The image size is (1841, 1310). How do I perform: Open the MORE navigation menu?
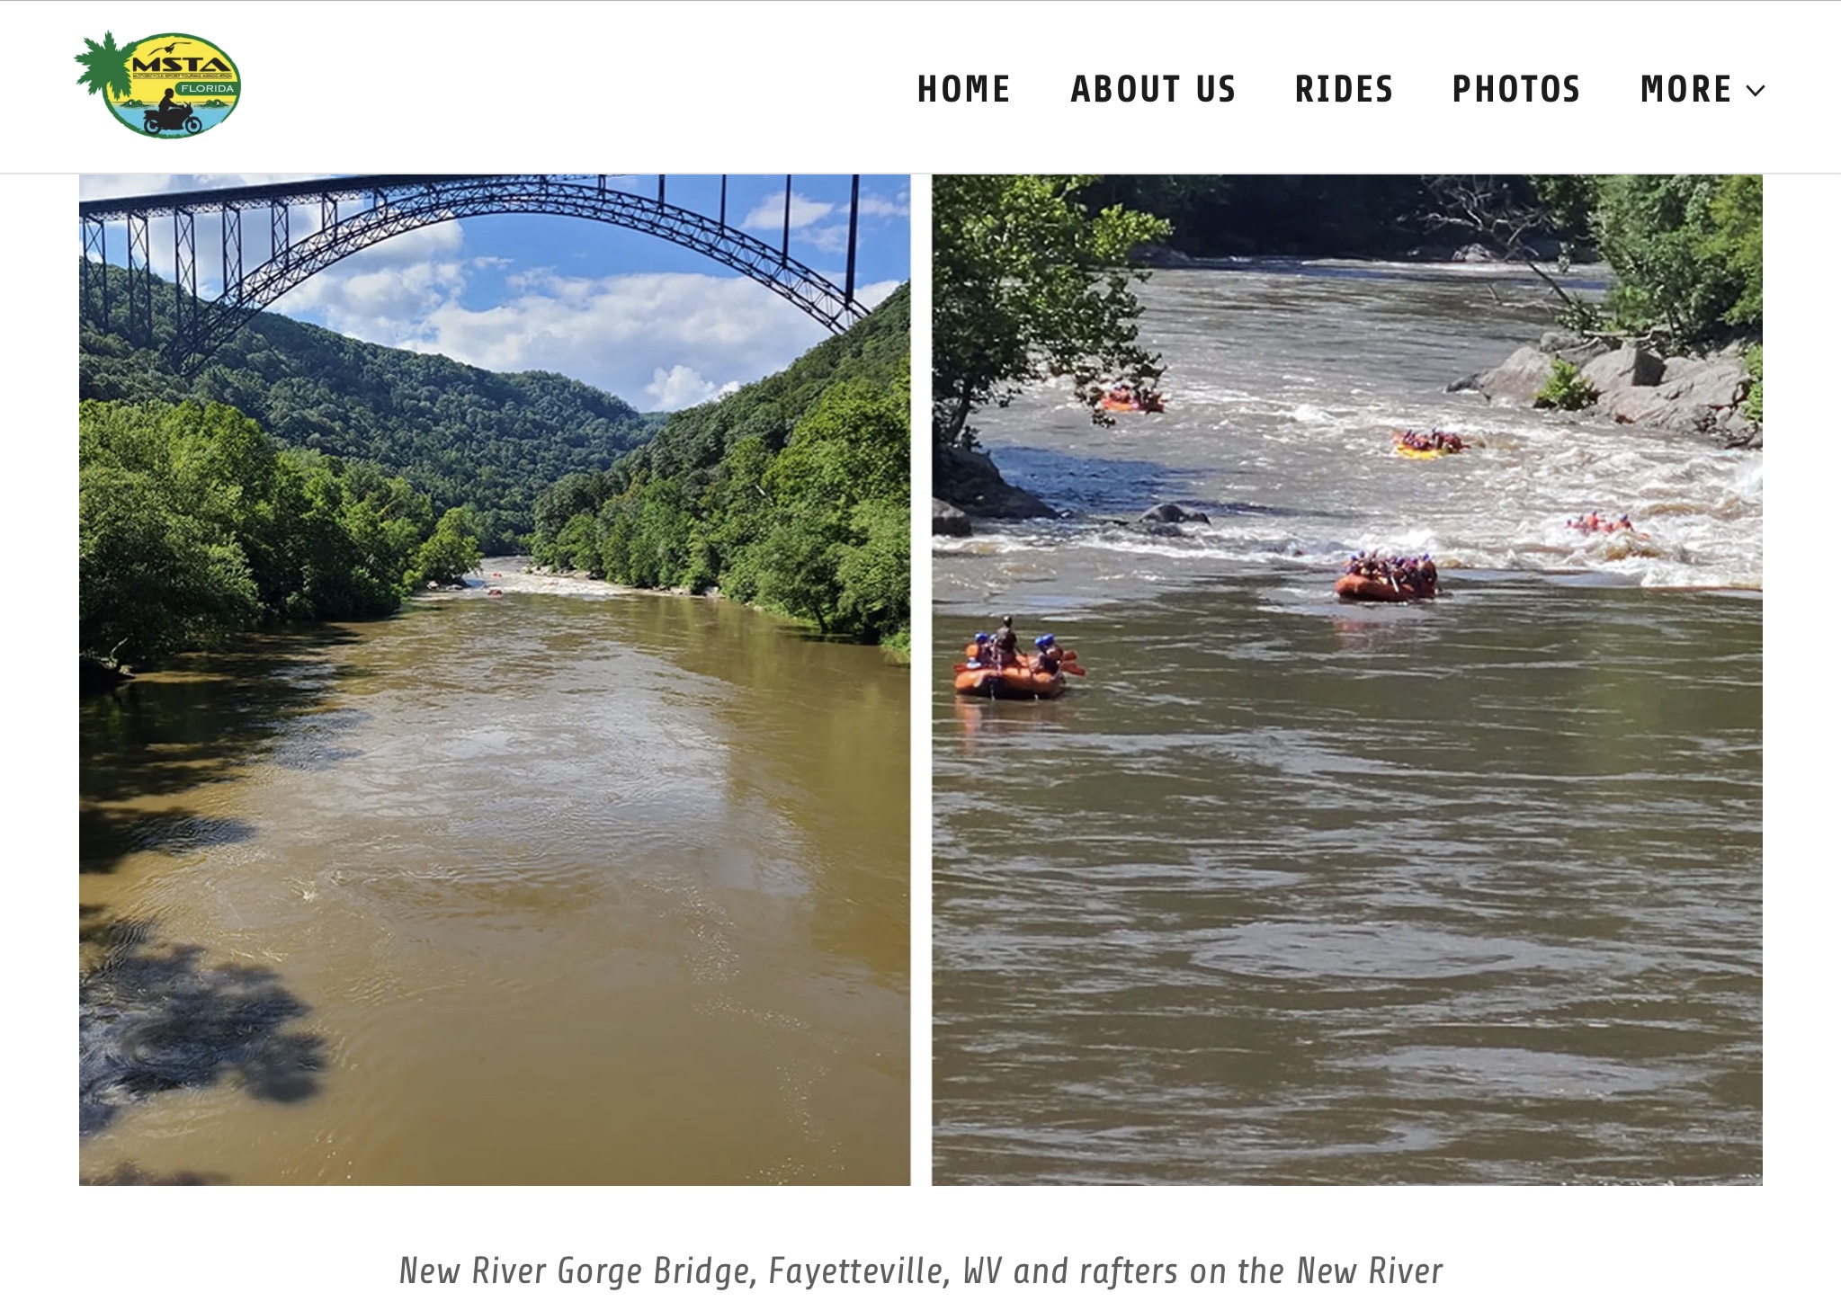tap(1702, 89)
